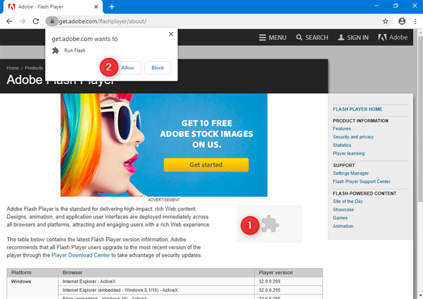Click the scrollbar up arrow
The height and width of the screenshot is (299, 423).
[420, 32]
